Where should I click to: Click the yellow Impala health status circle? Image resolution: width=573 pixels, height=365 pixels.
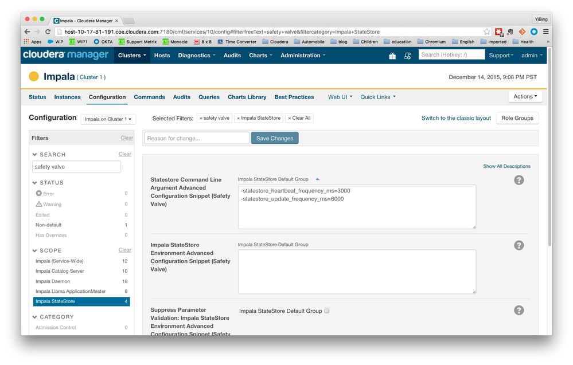pos(34,76)
